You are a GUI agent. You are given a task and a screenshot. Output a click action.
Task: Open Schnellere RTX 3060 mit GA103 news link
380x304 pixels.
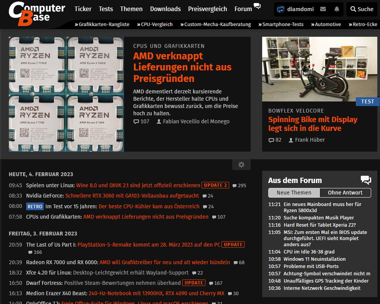(132, 196)
